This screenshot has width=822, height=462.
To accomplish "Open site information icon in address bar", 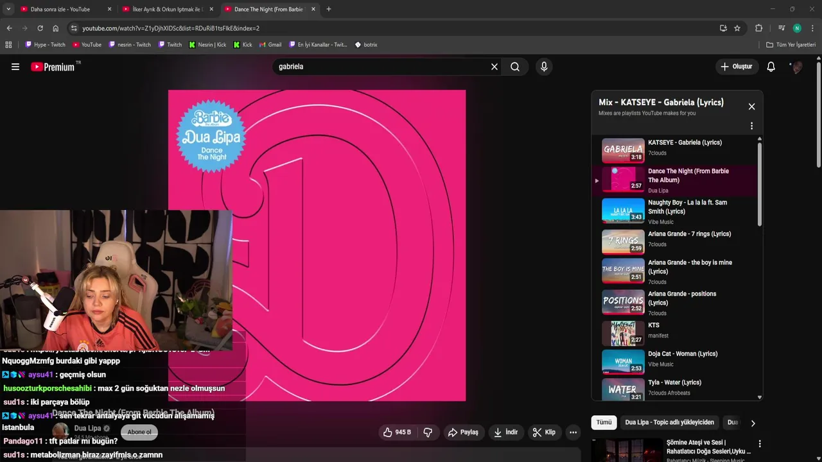I will [74, 28].
